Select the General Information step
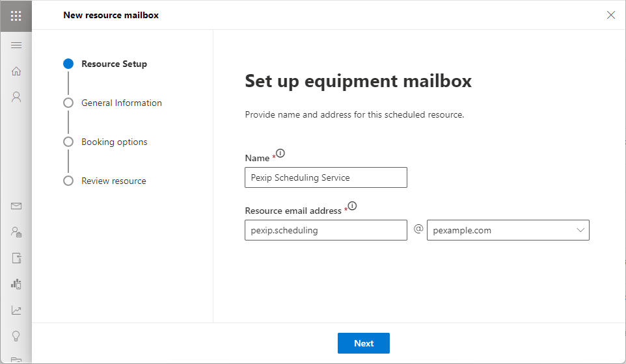The image size is (626, 364). (x=121, y=103)
